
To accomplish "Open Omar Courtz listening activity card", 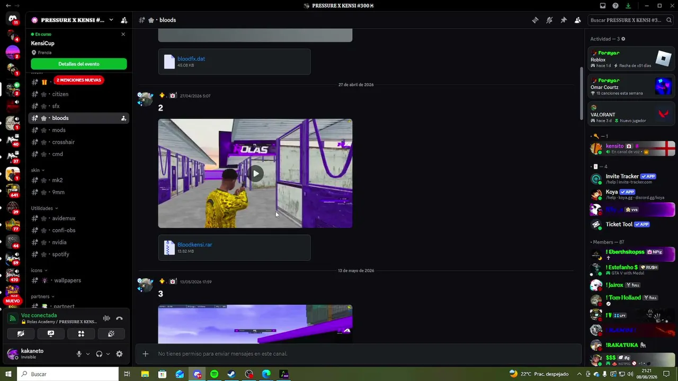I will (631, 86).
